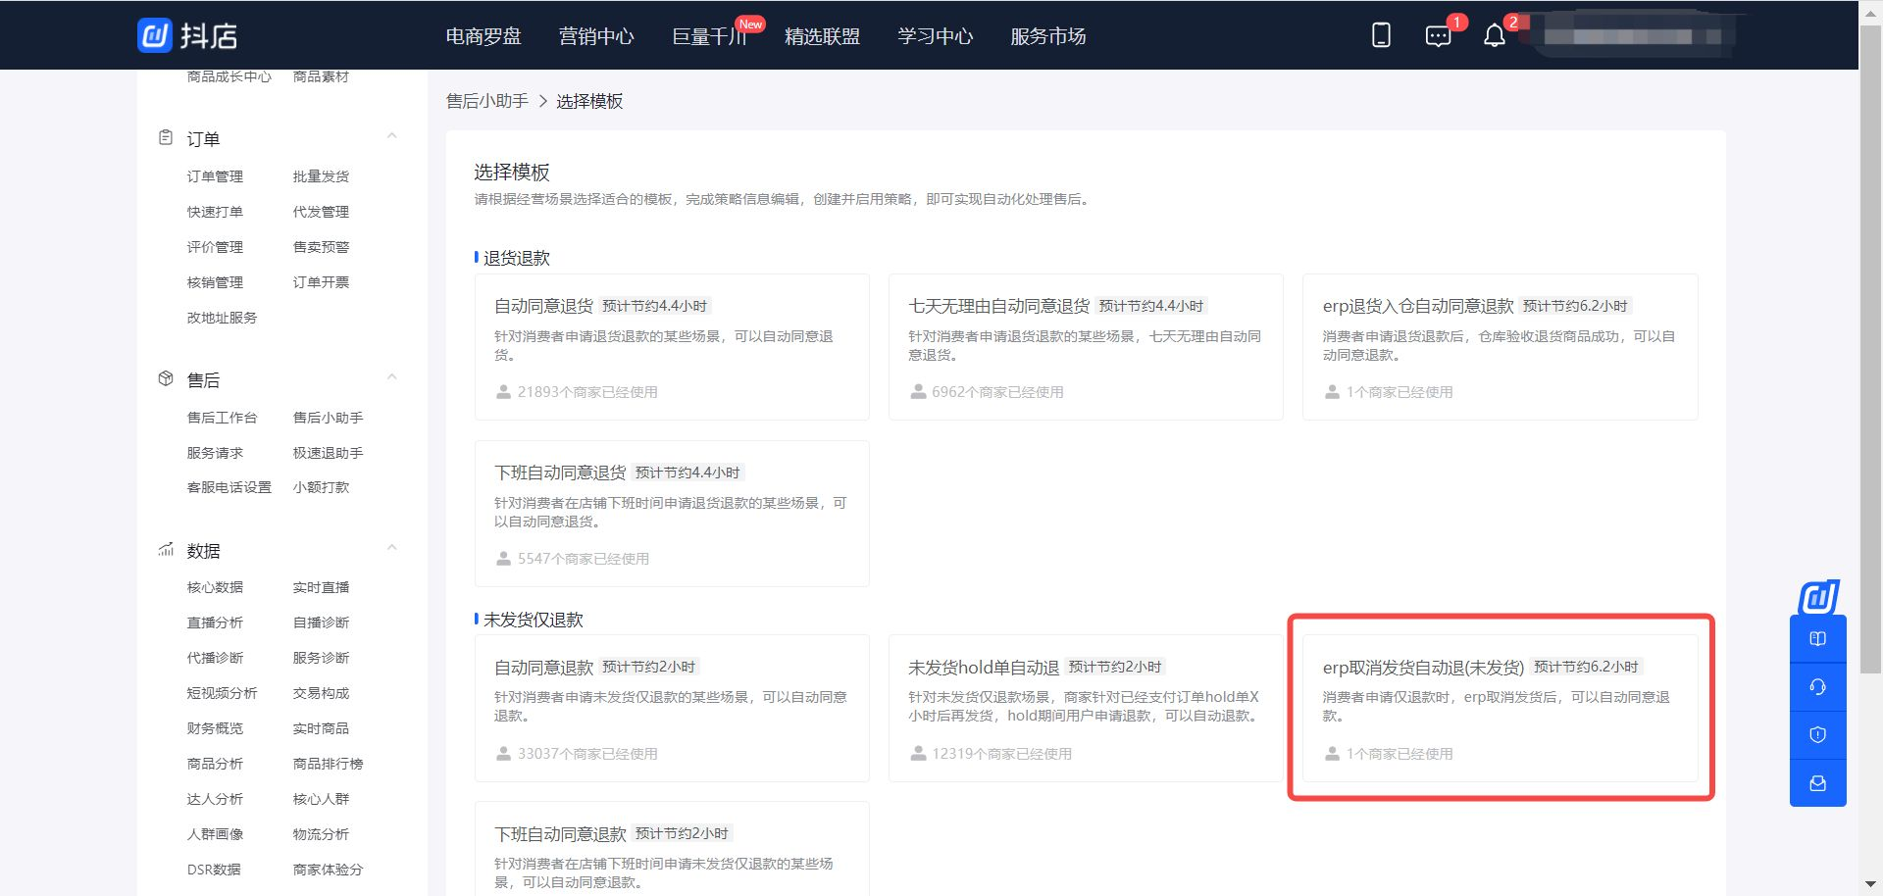Open 极速退助手 in the sidebar
Viewport: 1883px width, 896px height.
click(x=328, y=453)
